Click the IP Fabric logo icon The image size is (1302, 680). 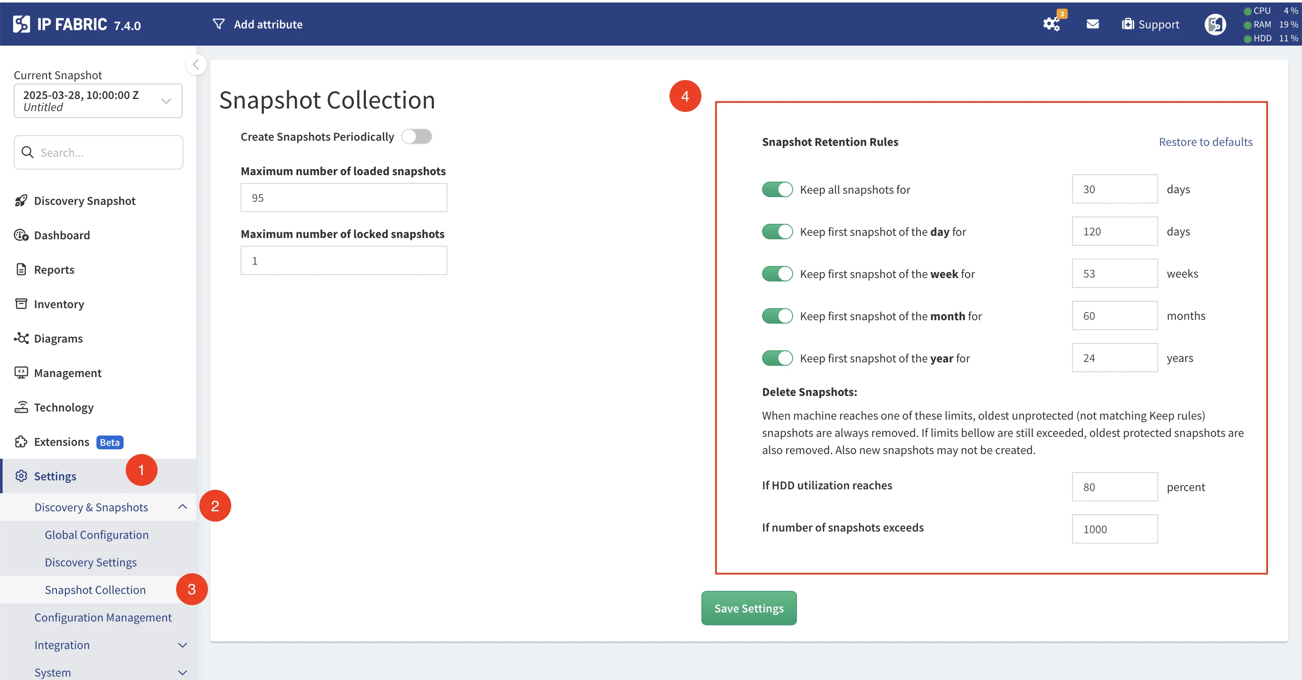21,24
